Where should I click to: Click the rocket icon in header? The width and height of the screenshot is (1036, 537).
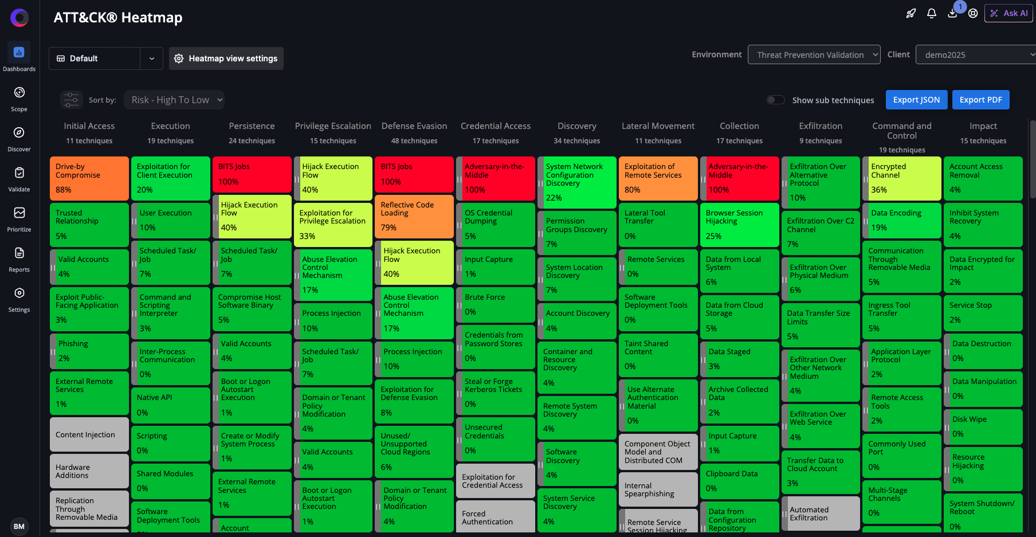click(911, 13)
